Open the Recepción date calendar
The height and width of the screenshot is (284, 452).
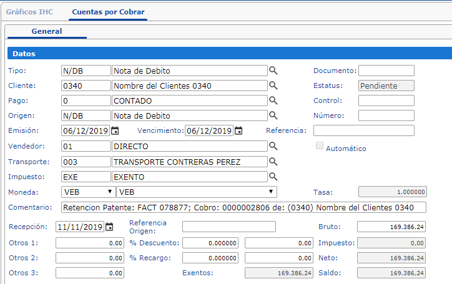pyautogui.click(x=109, y=227)
